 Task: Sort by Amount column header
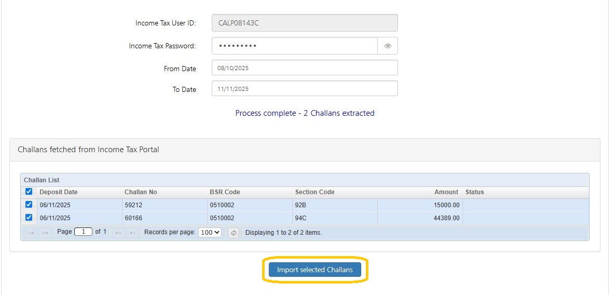coord(446,192)
